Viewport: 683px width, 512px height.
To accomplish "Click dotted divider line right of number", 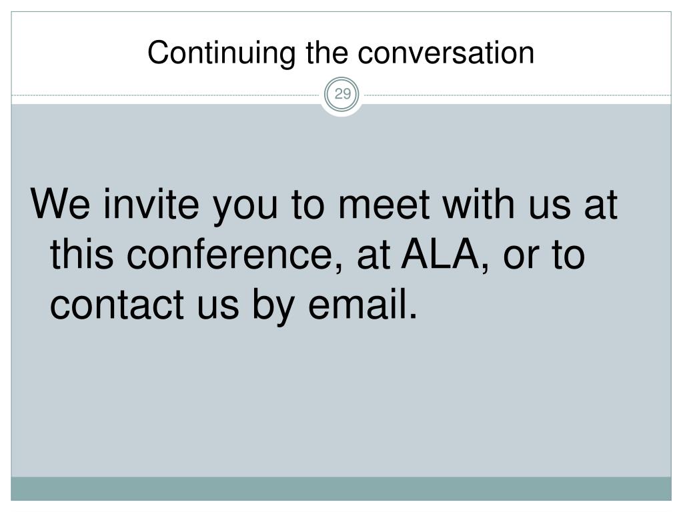I will tap(516, 95).
